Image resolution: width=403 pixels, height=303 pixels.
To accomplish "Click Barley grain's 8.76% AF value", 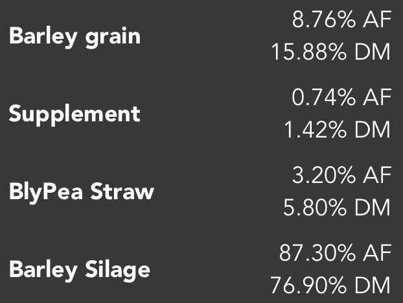I will click(341, 20).
